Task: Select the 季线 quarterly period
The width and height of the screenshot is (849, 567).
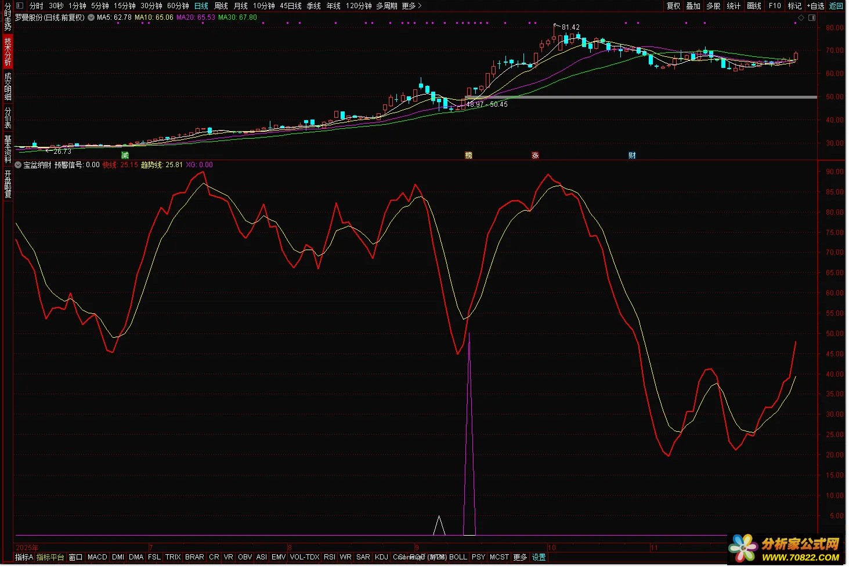Action: click(x=314, y=6)
